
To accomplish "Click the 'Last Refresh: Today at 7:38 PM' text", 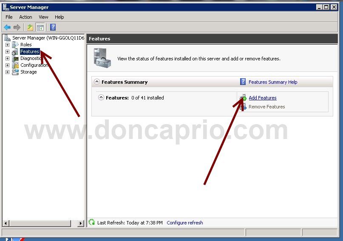I will point(130,223).
